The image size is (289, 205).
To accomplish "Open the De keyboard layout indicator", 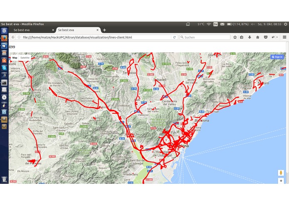I will [x=215, y=24].
